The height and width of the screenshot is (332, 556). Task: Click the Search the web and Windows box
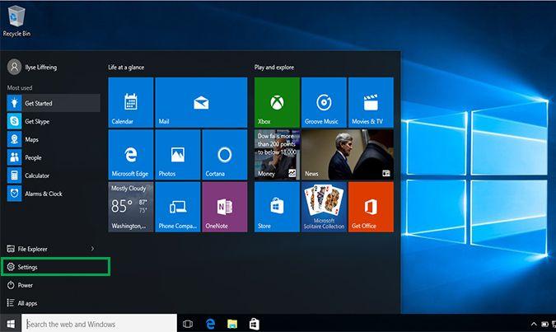pos(100,324)
